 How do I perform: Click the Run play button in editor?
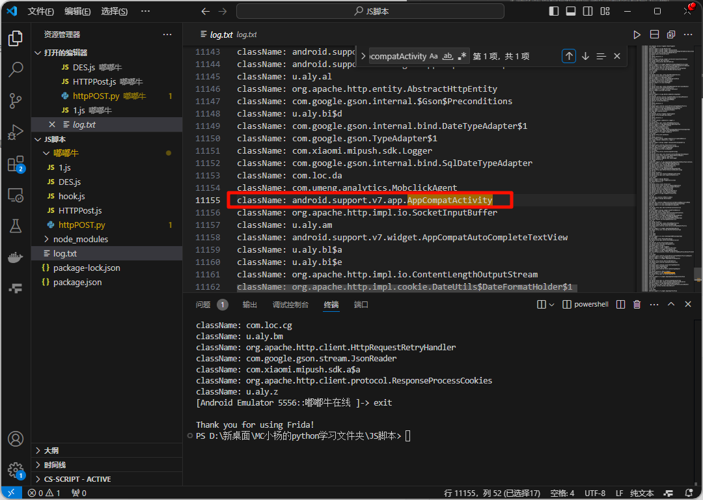tap(637, 35)
